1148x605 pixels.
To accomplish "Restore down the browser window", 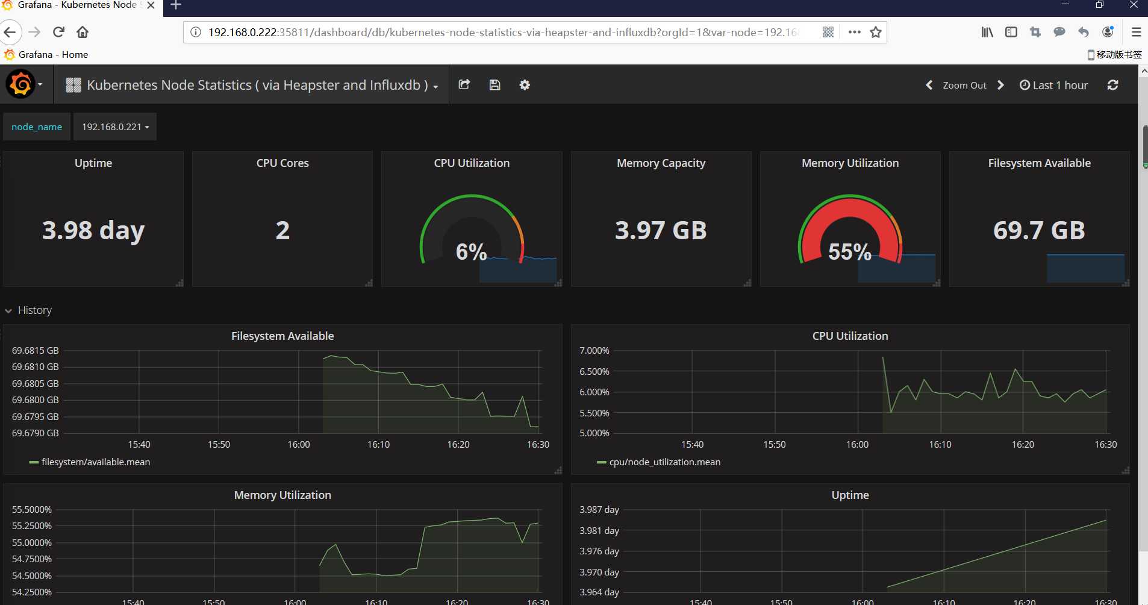I will pyautogui.click(x=1100, y=5).
